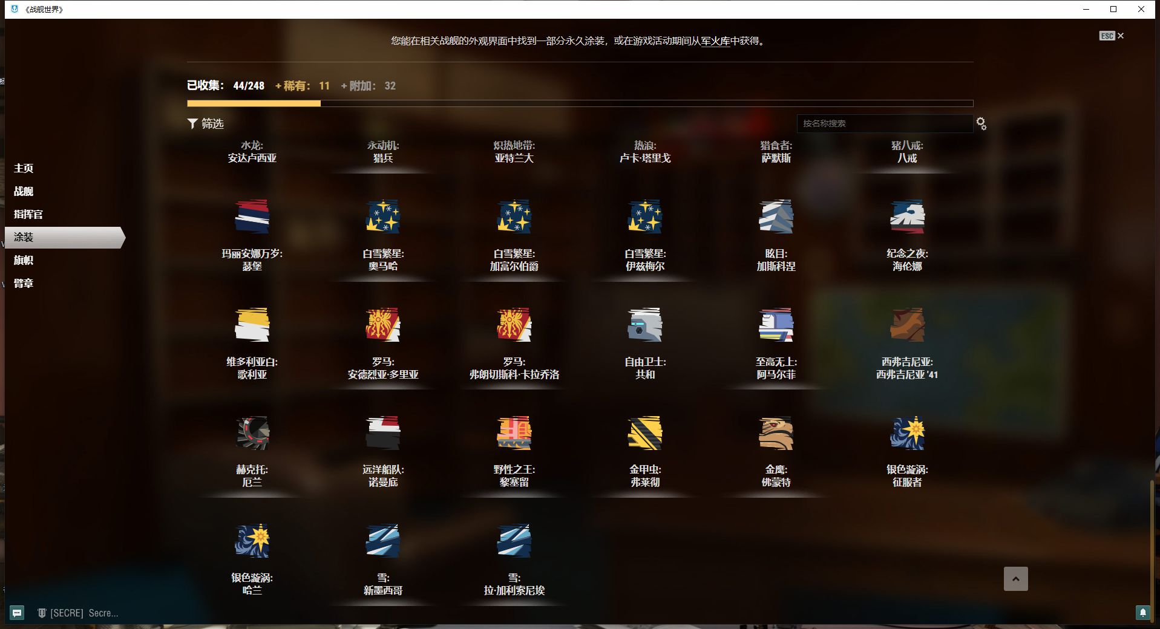1160x629 pixels.
Task: Select the 自由卫士 共和 camouflage icon
Action: point(644,325)
